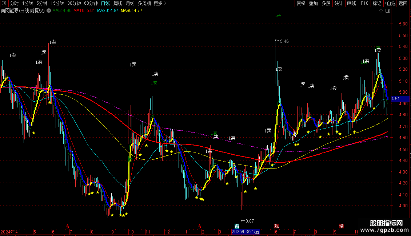
Task: Select the 日线 daily chart tab
Action: click(x=105, y=3)
